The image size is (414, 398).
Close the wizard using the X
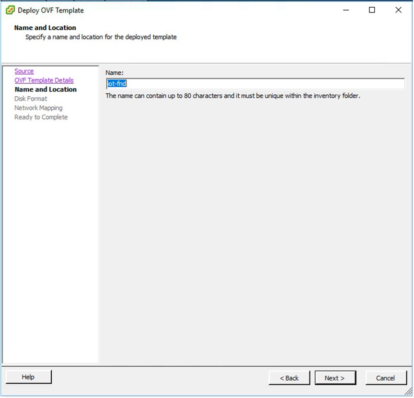coord(398,10)
